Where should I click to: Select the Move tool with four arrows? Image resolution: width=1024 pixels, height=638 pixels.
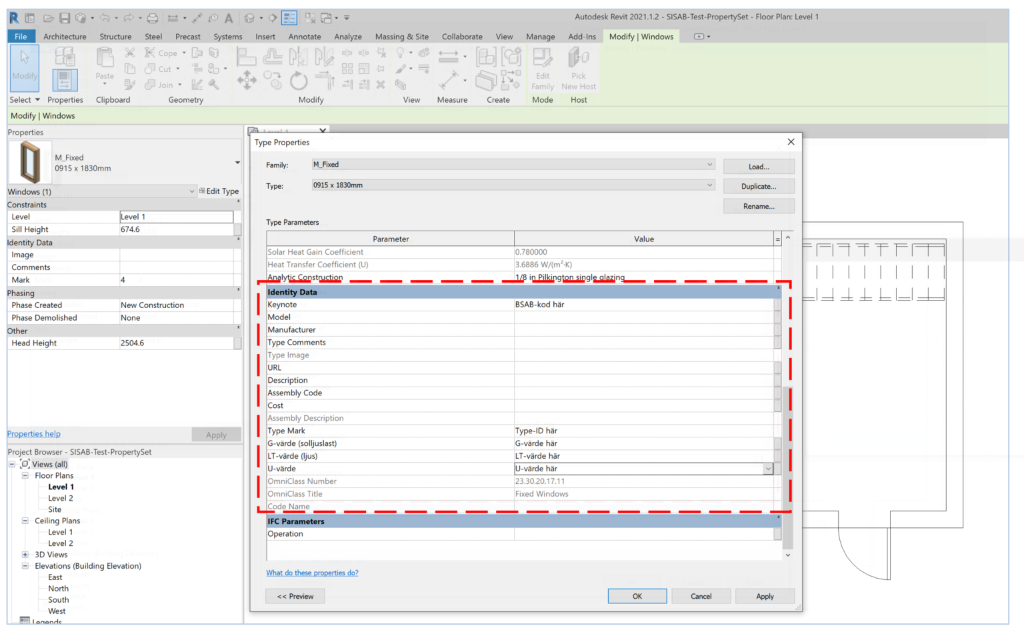pyautogui.click(x=247, y=80)
